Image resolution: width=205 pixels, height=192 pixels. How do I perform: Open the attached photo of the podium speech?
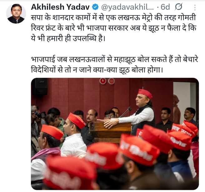point(115,134)
